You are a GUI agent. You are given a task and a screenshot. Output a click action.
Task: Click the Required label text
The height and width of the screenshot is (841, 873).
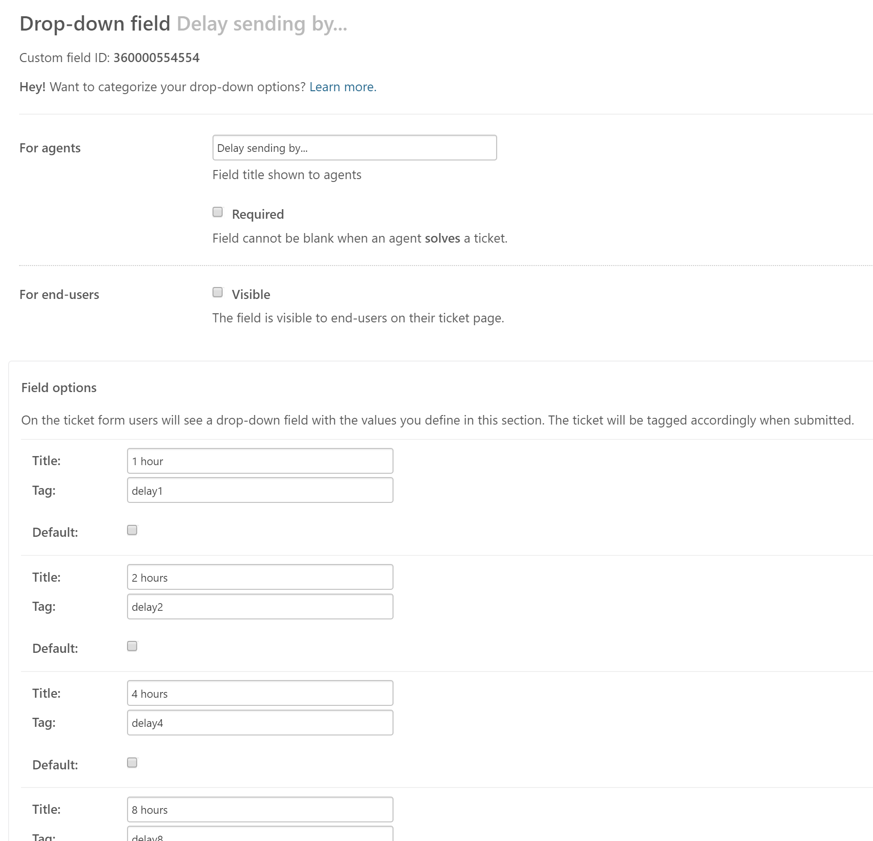(x=257, y=214)
